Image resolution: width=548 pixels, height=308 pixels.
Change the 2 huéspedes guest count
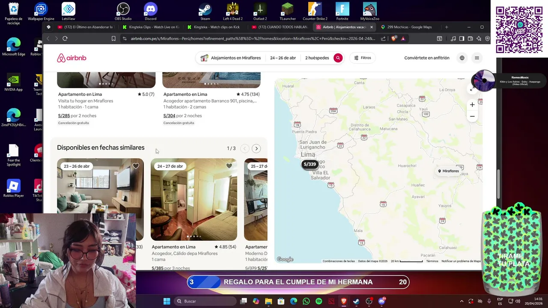coord(317,58)
